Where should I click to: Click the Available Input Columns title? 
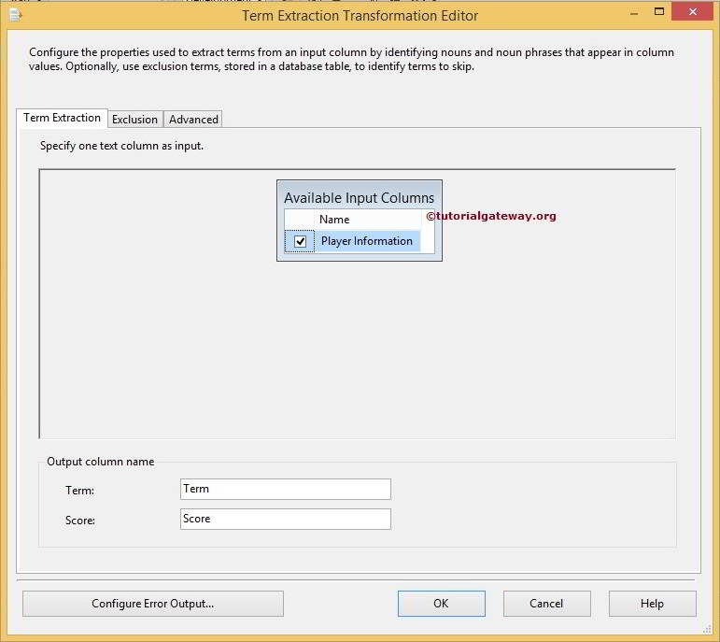click(360, 197)
